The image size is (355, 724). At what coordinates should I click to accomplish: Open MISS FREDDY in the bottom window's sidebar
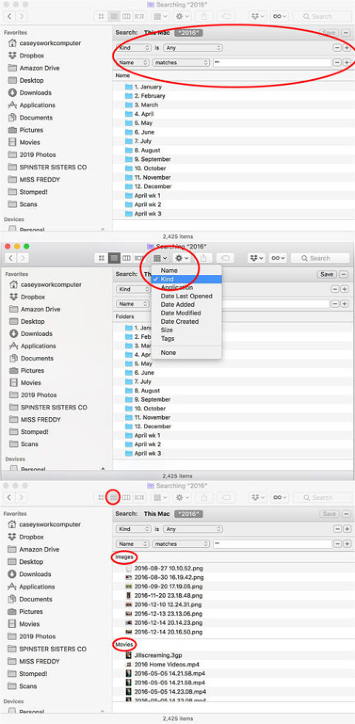coord(39,661)
